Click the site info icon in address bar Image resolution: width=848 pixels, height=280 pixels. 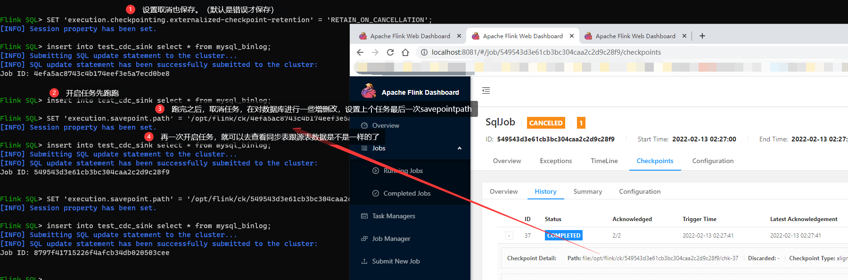pos(424,52)
